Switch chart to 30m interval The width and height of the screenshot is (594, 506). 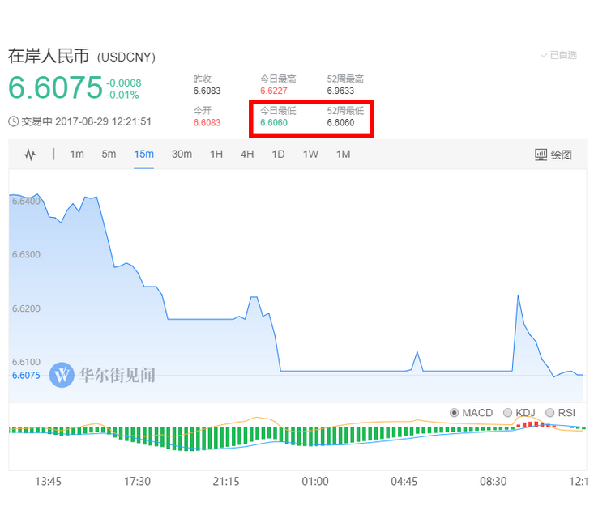tap(182, 155)
